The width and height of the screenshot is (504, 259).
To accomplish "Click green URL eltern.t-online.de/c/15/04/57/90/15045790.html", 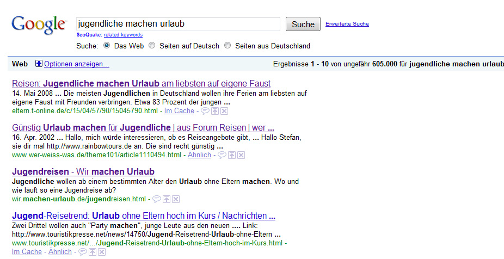I will point(85,111).
